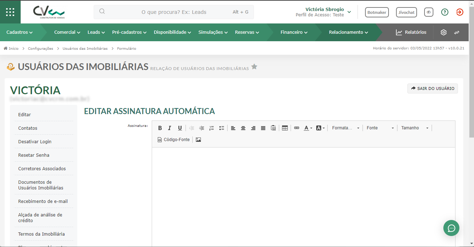
Task: Favorite this page with the star
Action: click(254, 66)
